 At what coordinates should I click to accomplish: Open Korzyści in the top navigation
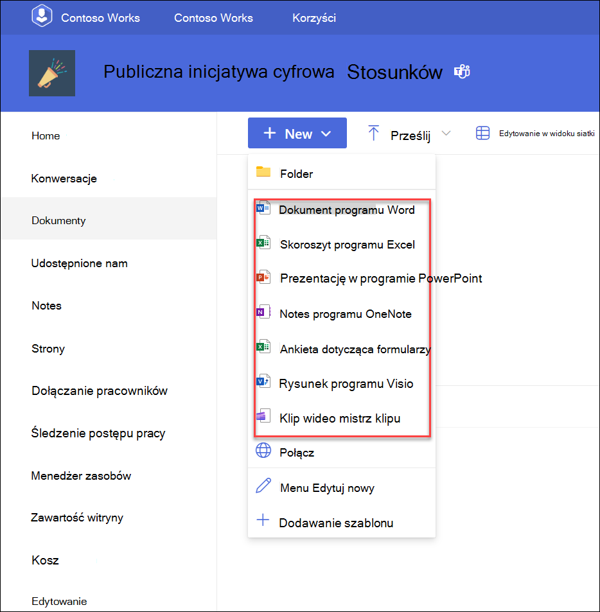coord(314,19)
